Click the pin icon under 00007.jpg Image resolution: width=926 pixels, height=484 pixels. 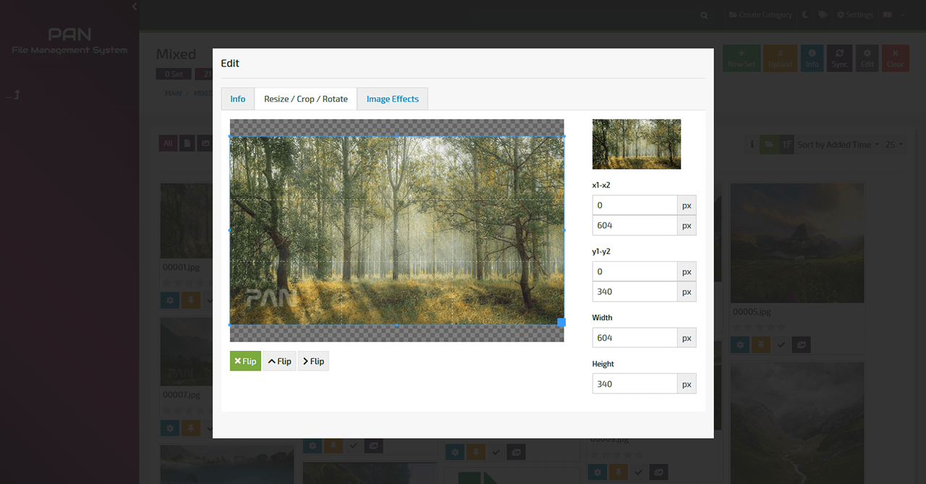(x=190, y=428)
